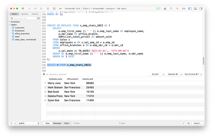Click the connect/record circle icon in toolbar
The height and width of the screenshot is (137, 213).
(x=23, y=8)
